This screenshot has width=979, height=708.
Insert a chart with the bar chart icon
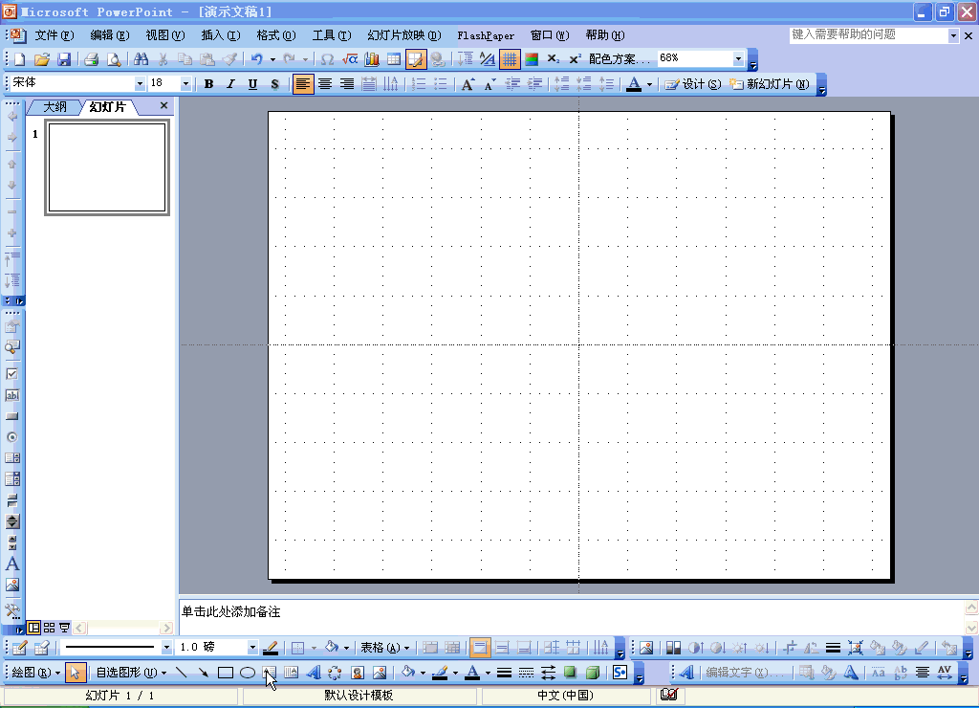372,59
